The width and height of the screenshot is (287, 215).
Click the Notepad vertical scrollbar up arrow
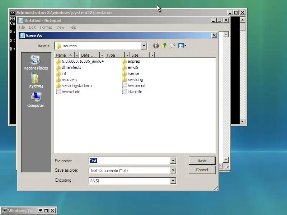pyautogui.click(x=226, y=34)
